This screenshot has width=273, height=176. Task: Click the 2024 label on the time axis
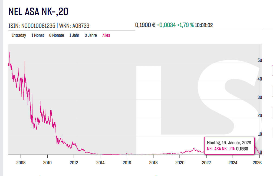(233, 163)
